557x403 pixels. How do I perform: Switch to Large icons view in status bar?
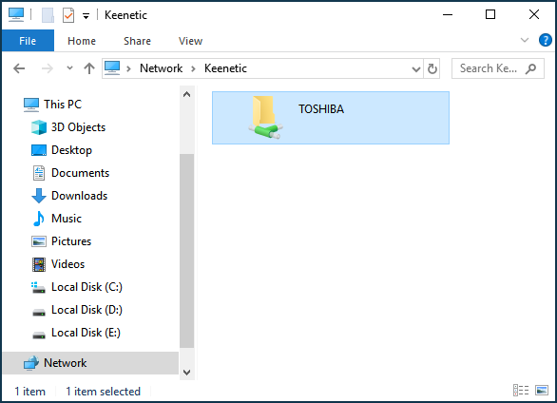pos(542,391)
